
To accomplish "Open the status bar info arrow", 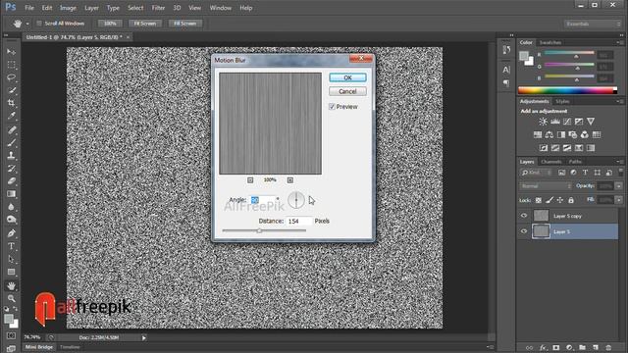I will point(144,337).
